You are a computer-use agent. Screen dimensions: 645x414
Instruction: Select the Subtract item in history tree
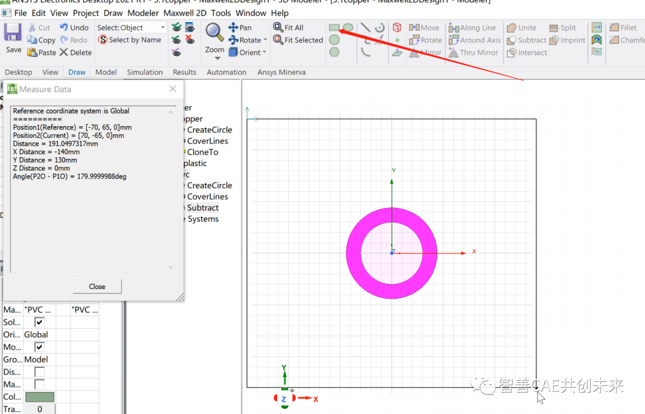pos(202,207)
